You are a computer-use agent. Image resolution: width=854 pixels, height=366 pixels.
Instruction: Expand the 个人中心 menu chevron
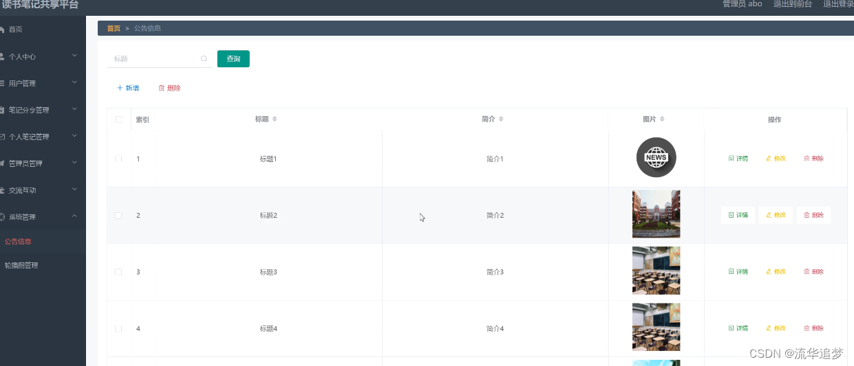(x=74, y=56)
